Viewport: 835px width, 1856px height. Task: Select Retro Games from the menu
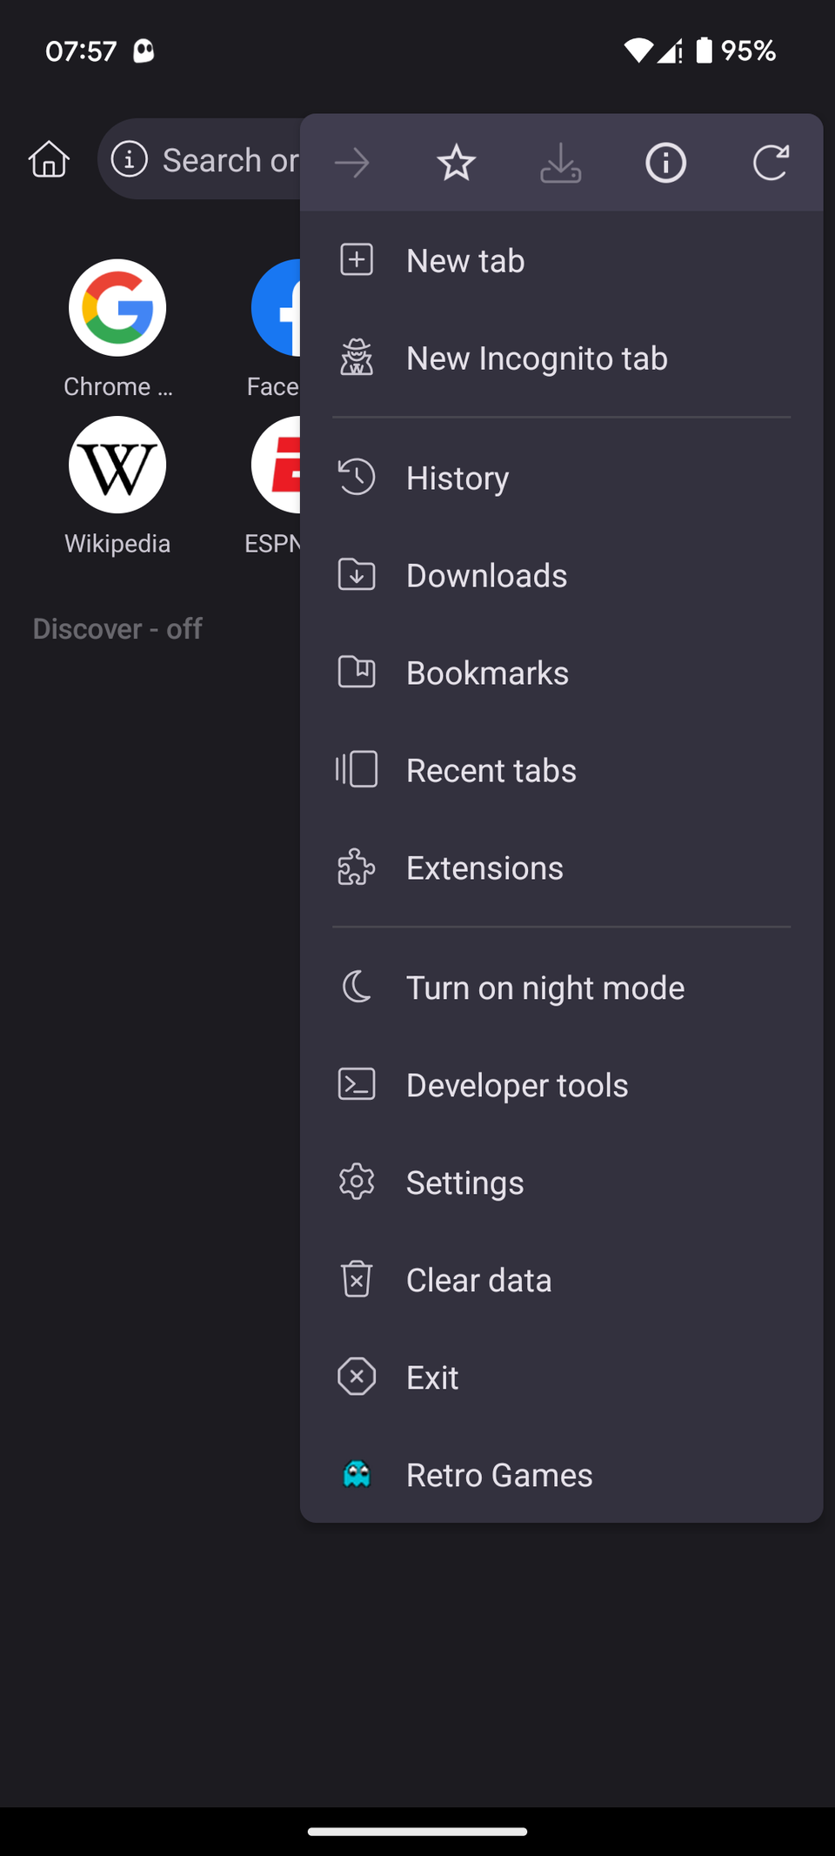pyautogui.click(x=499, y=1475)
